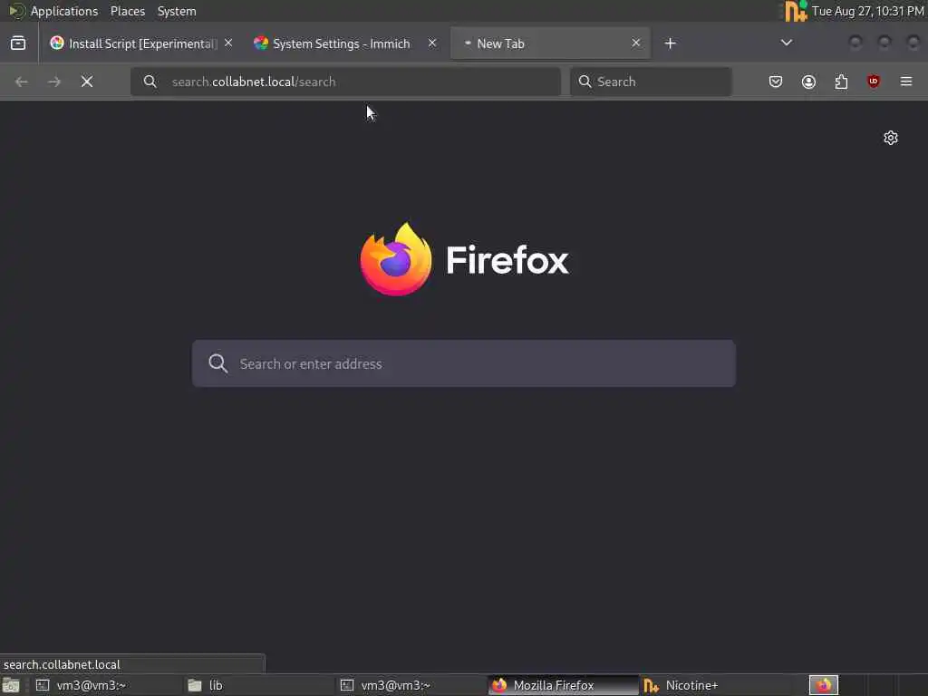Close the New Tab tab
This screenshot has width=928, height=696.
point(635,43)
